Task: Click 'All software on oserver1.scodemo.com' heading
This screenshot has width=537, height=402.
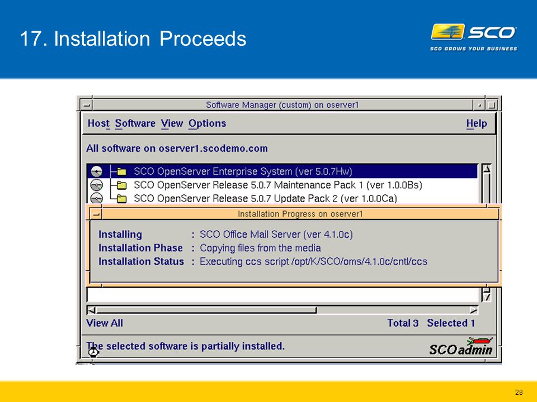Action: (177, 149)
